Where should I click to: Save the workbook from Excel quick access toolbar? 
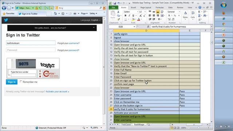(115, 3)
